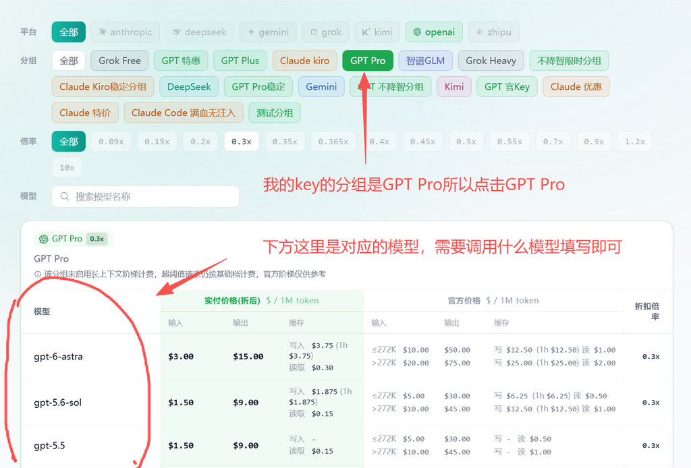
Task: Select the GPT Pro group chip
Action: [x=368, y=61]
